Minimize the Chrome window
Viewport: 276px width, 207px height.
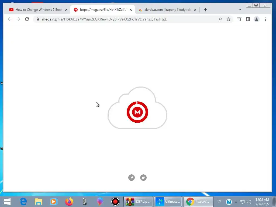pyautogui.click(x=249, y=5)
